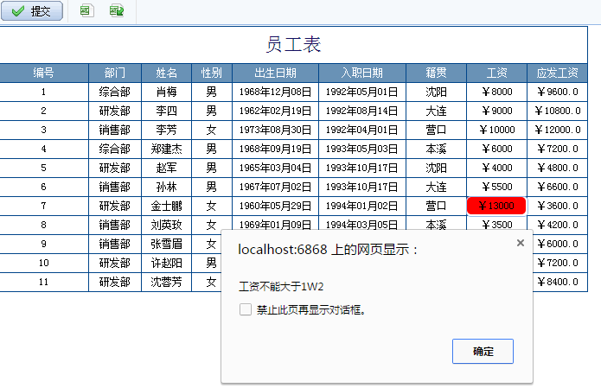Select the name cell 李芳

166,130
